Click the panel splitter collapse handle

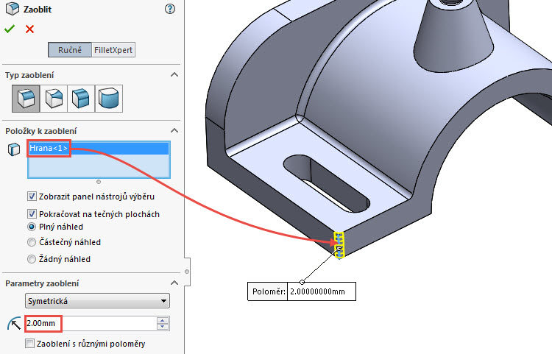pyautogui.click(x=187, y=272)
